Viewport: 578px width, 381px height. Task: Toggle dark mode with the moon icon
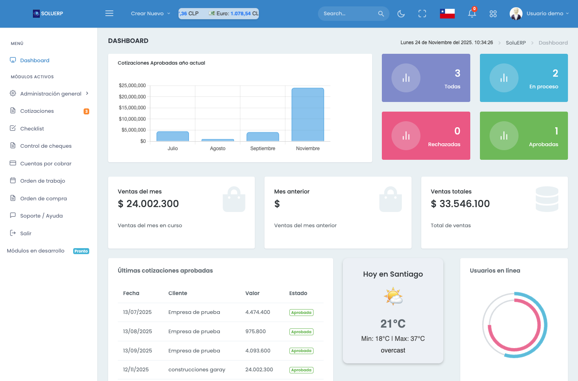pyautogui.click(x=401, y=13)
